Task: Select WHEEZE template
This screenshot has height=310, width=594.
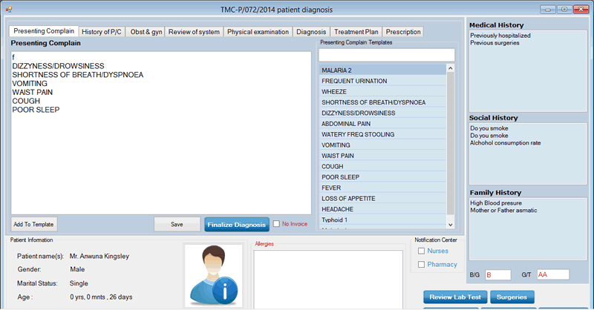Action: click(382, 92)
